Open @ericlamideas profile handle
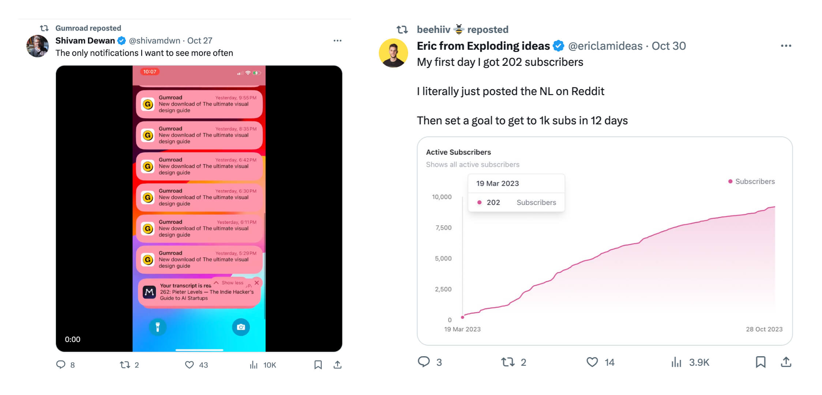This screenshot has height=395, width=822. (605, 46)
